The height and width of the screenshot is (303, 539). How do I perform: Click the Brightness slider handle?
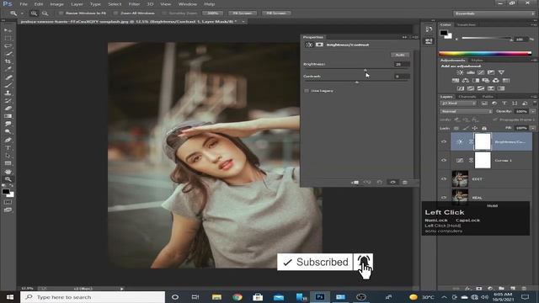pos(366,70)
